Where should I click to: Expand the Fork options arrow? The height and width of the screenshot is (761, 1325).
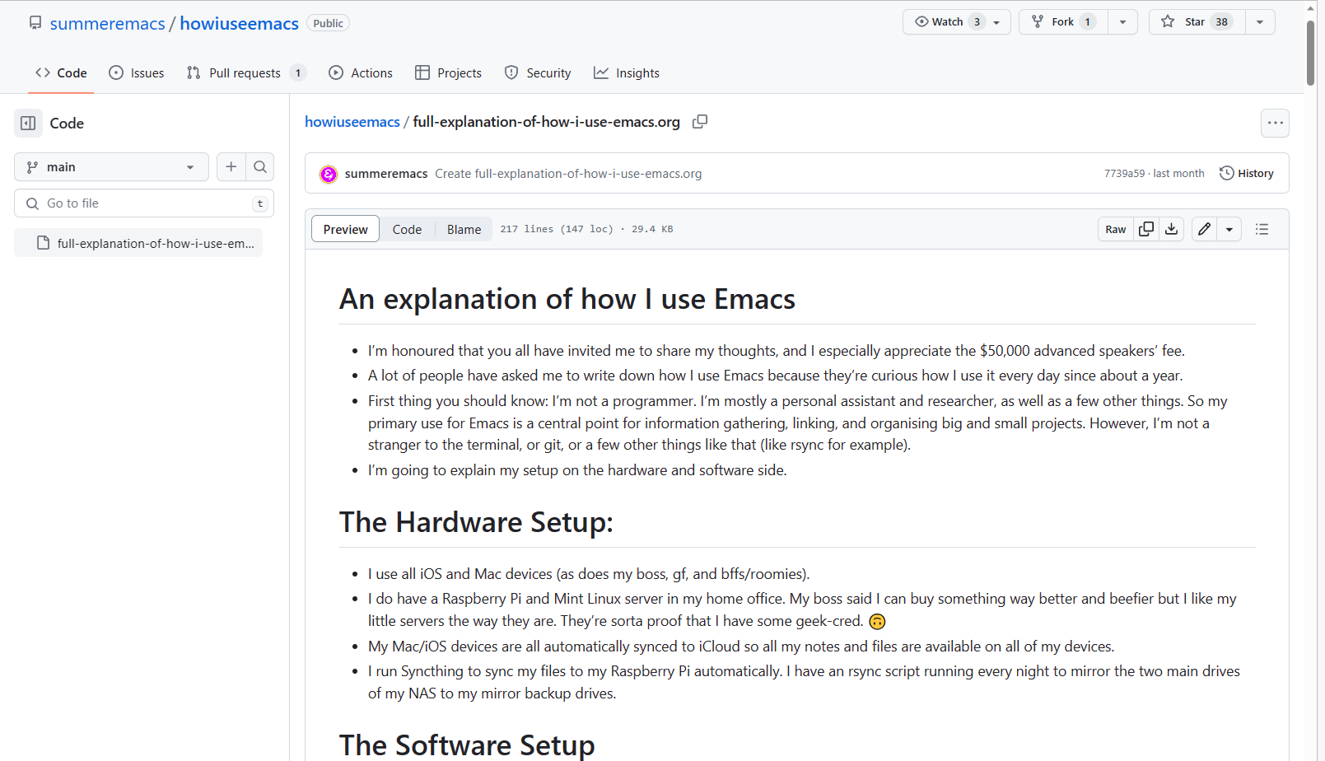coord(1122,22)
